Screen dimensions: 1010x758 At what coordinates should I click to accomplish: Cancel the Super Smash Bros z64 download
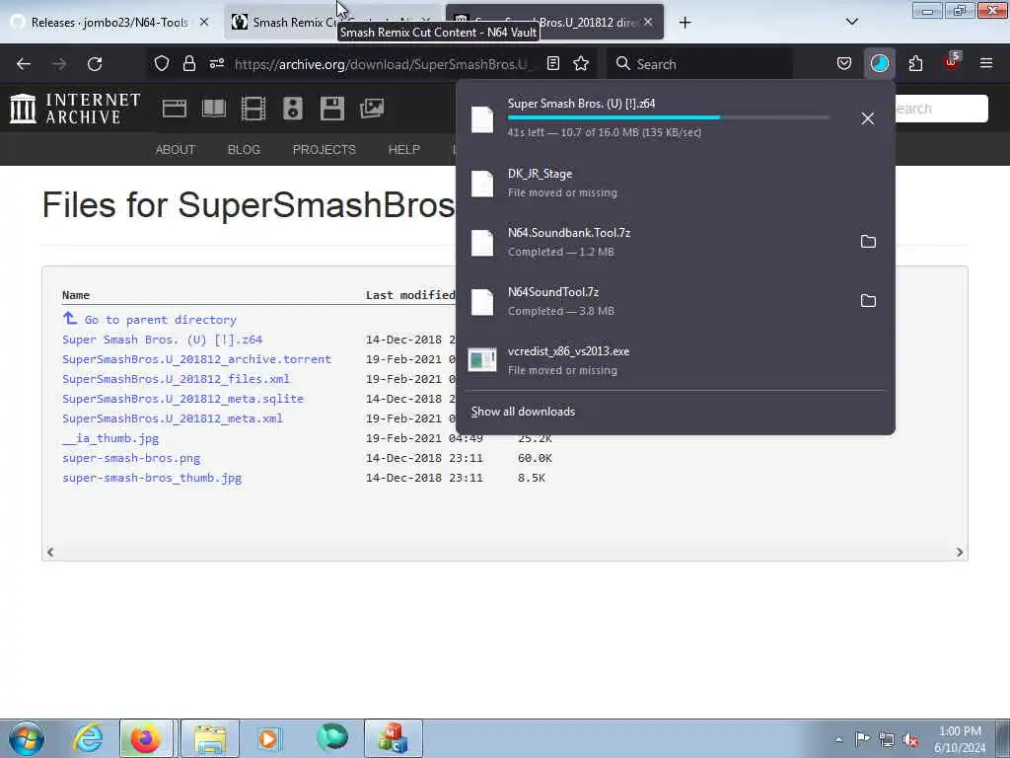coord(868,118)
